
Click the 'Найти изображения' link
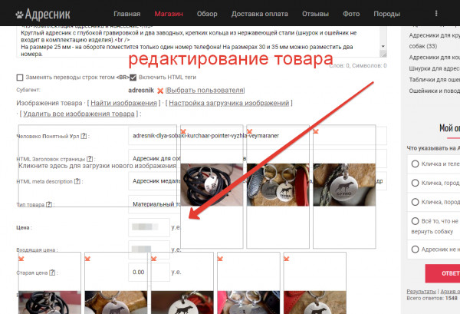tap(123, 103)
